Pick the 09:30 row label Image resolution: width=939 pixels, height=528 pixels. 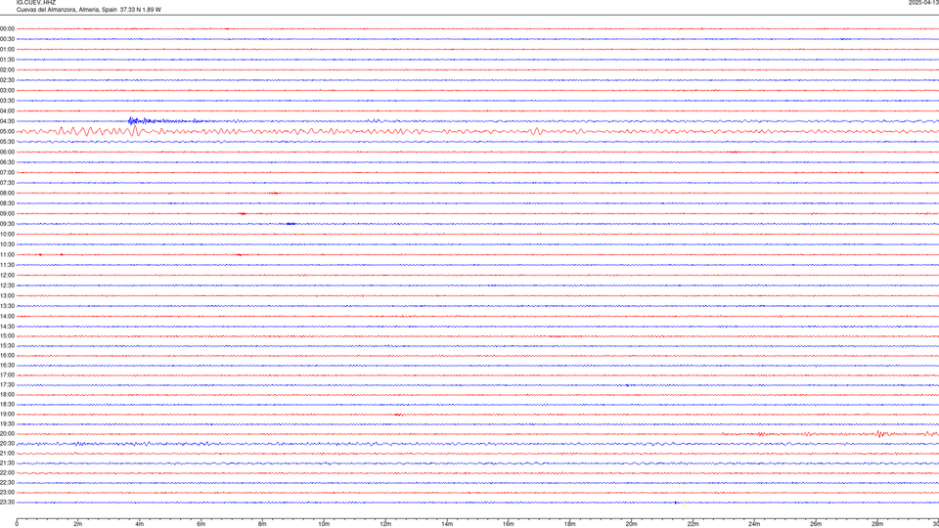point(7,224)
